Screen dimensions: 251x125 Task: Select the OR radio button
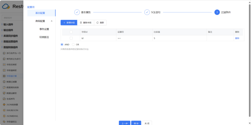click(x=73, y=44)
